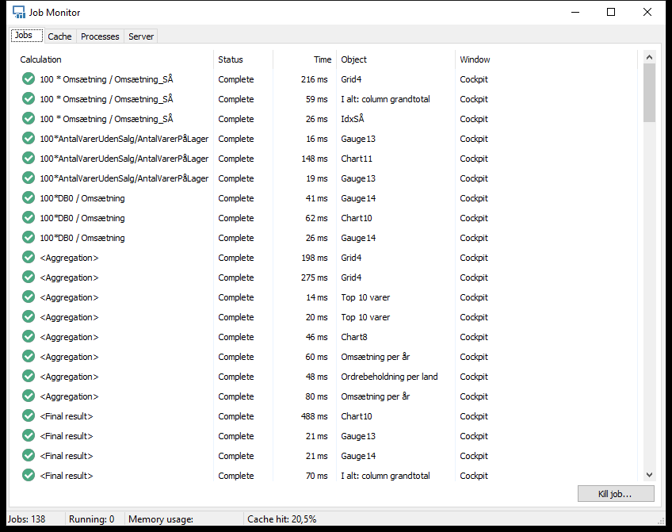Image resolution: width=672 pixels, height=532 pixels.
Task: Click the scrollbar up arrow in the jobs list
Action: click(x=649, y=57)
